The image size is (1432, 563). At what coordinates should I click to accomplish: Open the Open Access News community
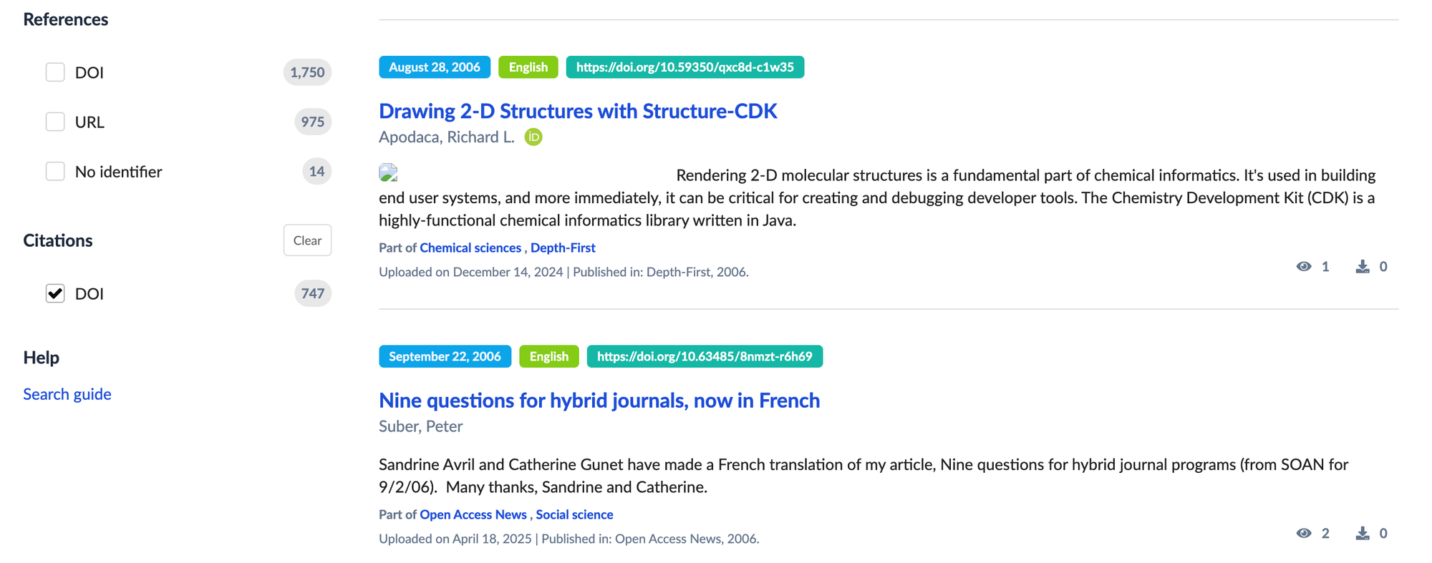pos(473,514)
